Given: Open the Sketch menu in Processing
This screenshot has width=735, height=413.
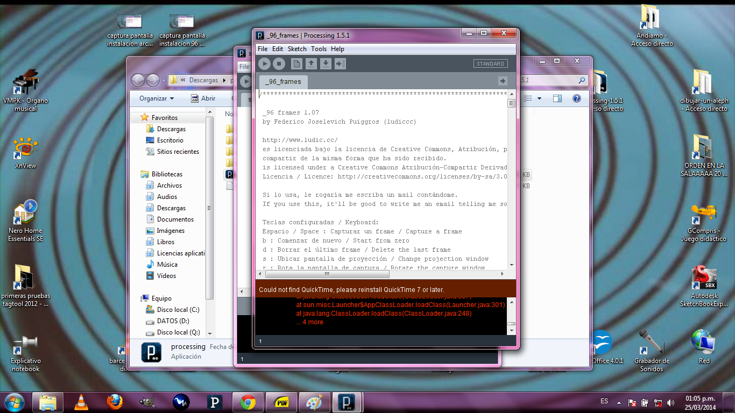Looking at the screenshot, I should tap(297, 49).
